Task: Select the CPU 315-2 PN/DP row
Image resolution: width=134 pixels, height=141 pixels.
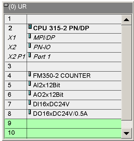Action: [x=63, y=28]
